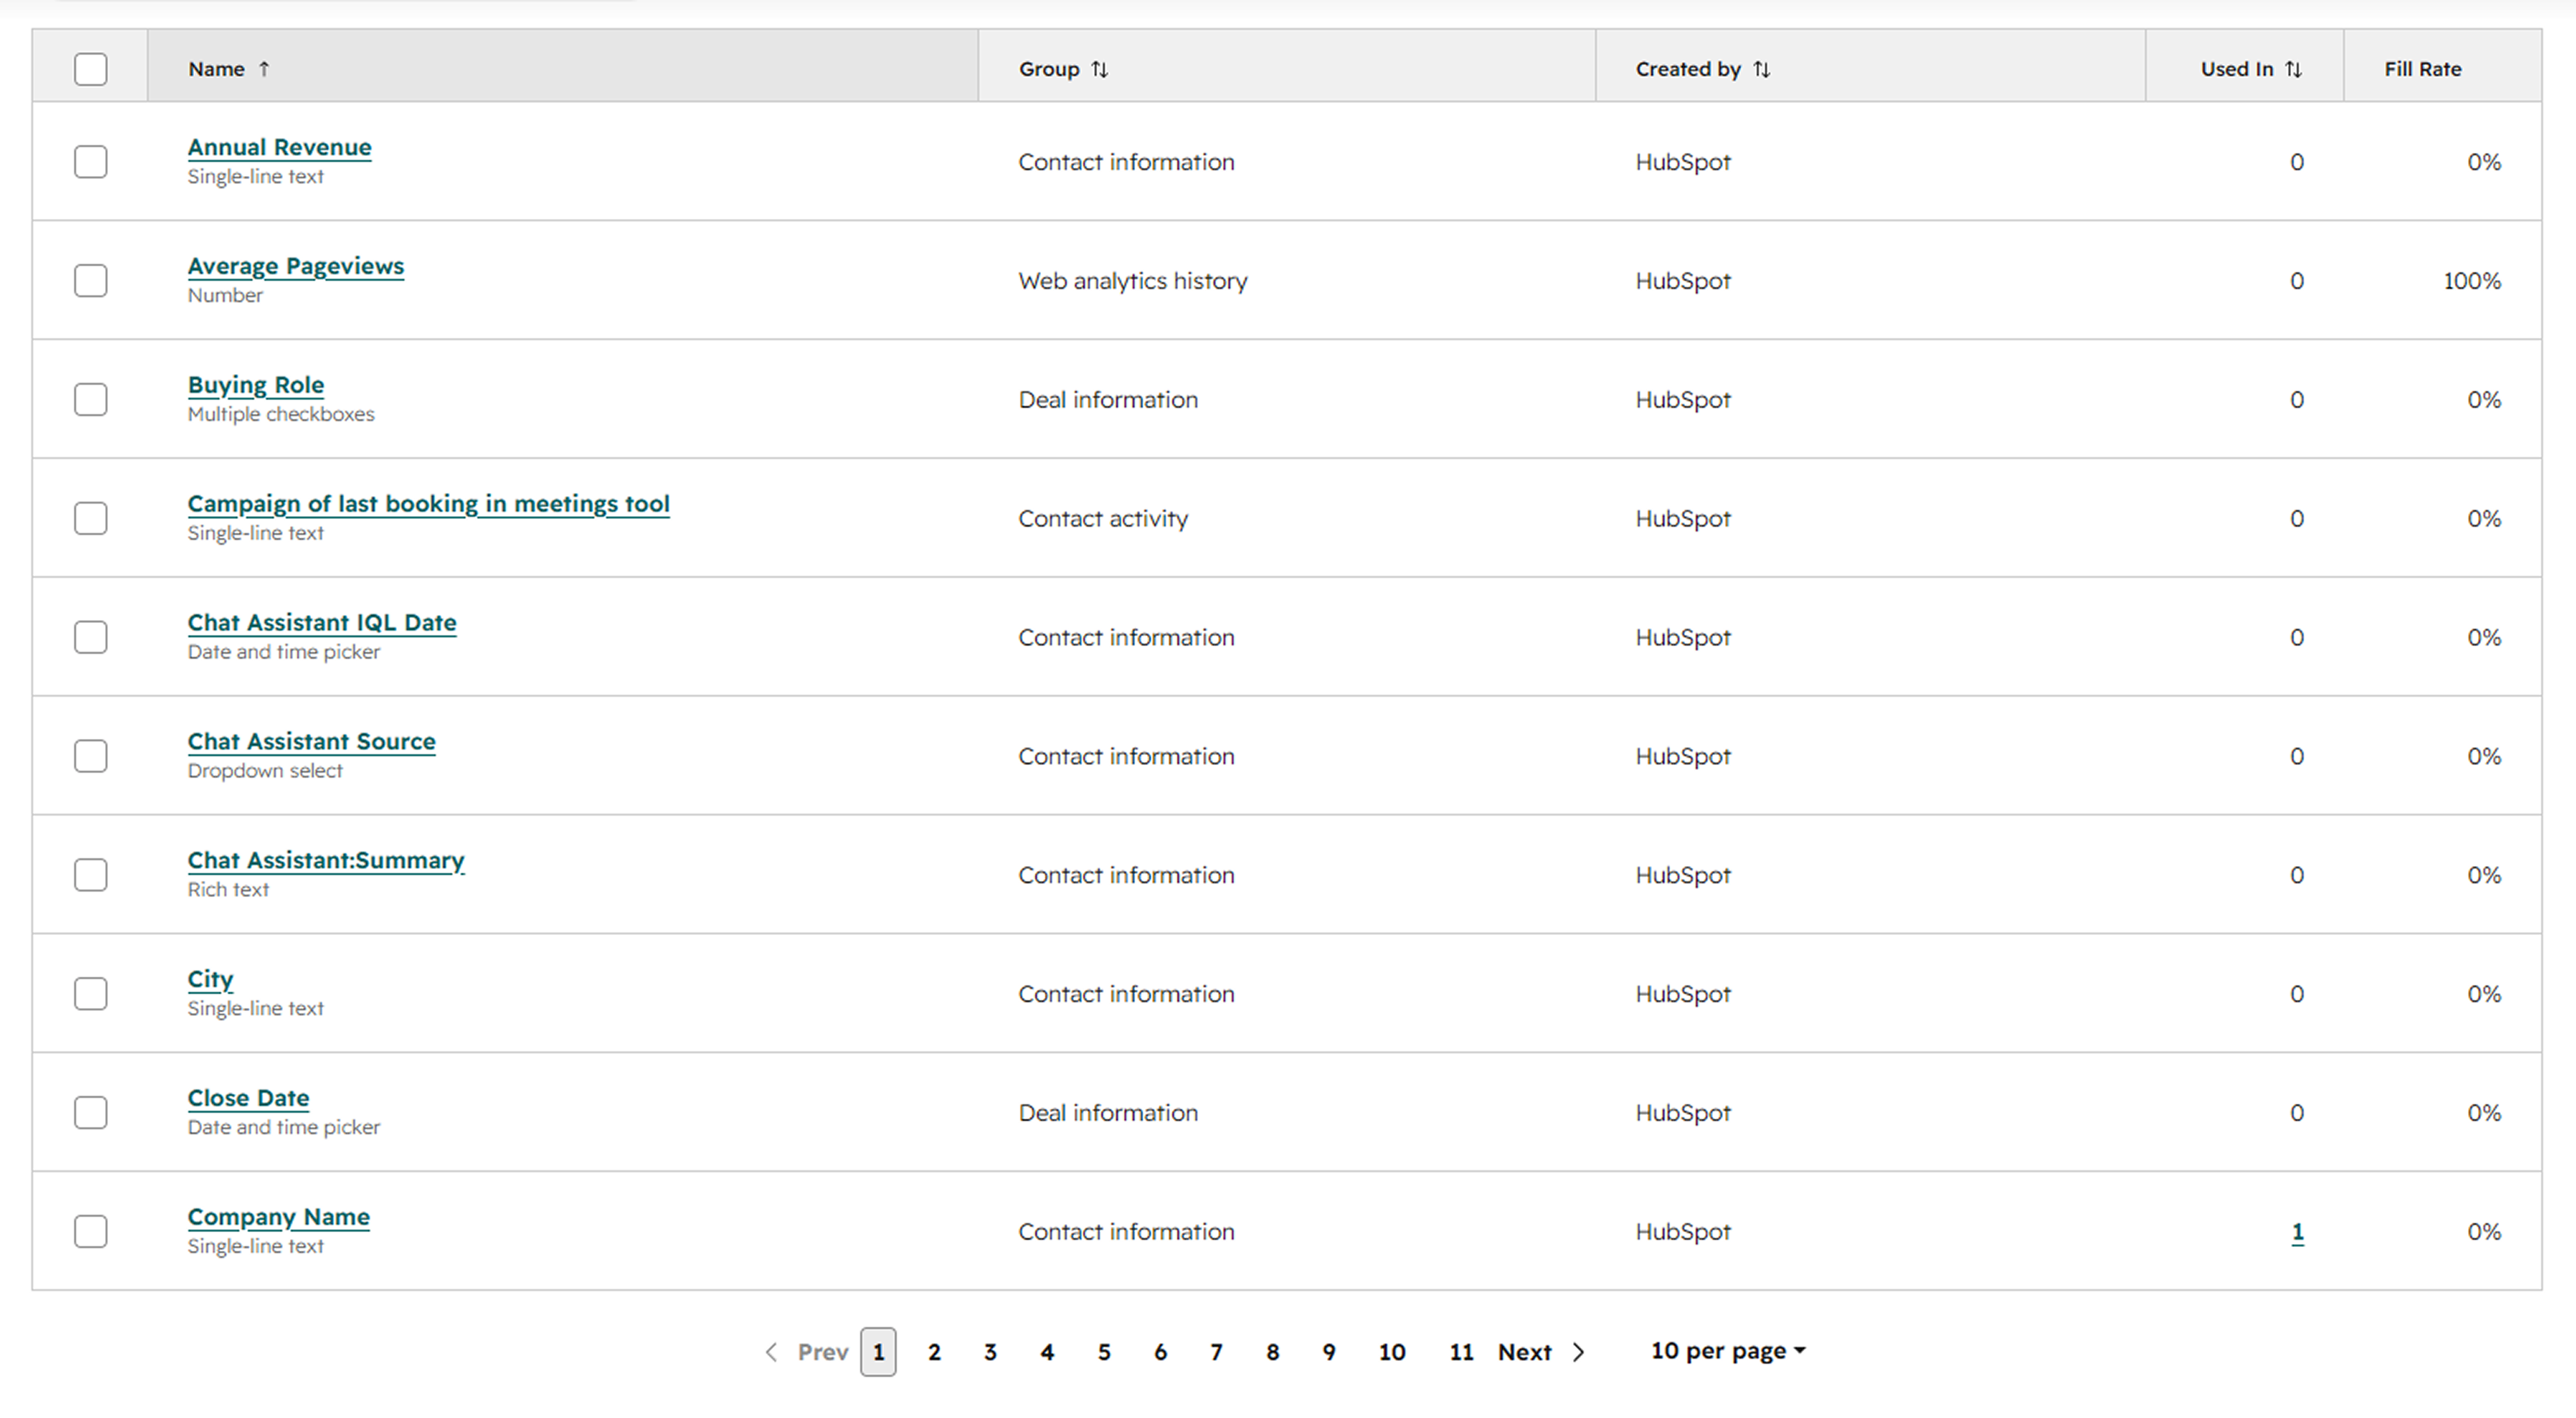Image resolution: width=2576 pixels, height=1418 pixels.
Task: Select the Chat Assistant Source checkbox
Action: point(91,756)
